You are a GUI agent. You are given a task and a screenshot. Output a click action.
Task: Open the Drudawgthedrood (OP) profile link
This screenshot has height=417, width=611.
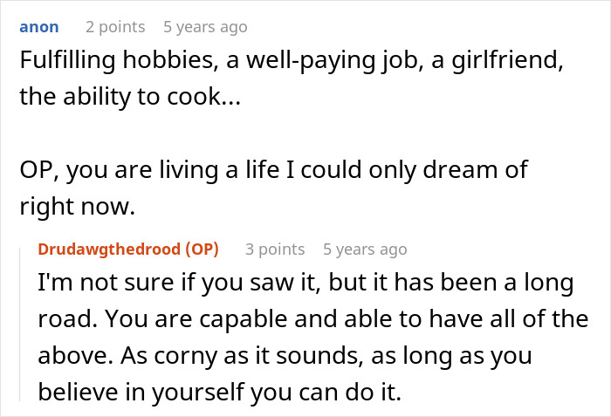click(x=128, y=250)
